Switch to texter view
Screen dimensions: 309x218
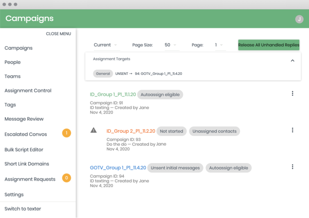pyautogui.click(x=23, y=209)
